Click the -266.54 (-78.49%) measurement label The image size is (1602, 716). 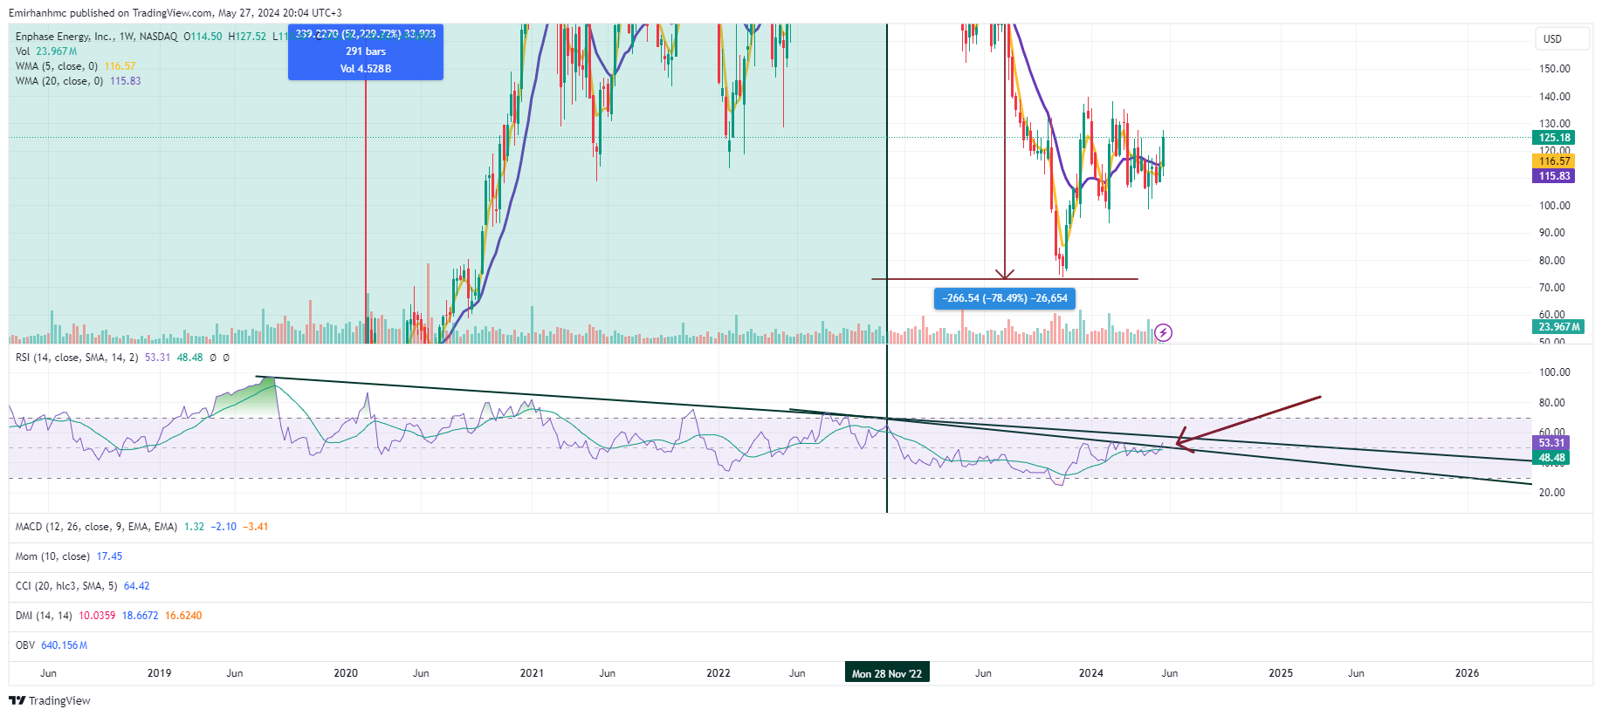[x=1005, y=298]
